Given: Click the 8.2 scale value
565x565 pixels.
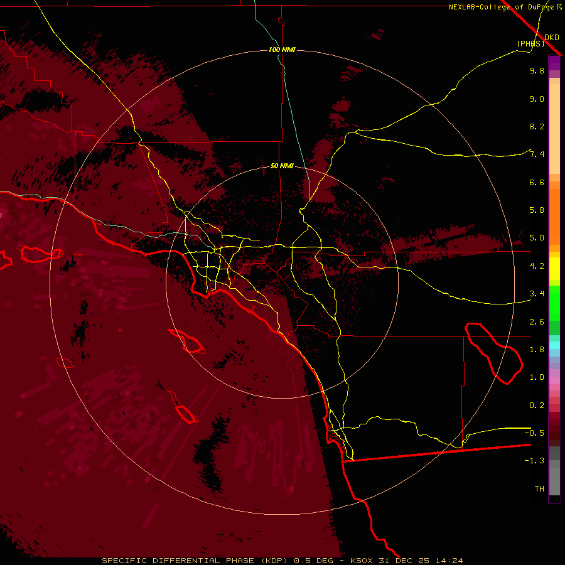Looking at the screenshot, I should 537,126.
